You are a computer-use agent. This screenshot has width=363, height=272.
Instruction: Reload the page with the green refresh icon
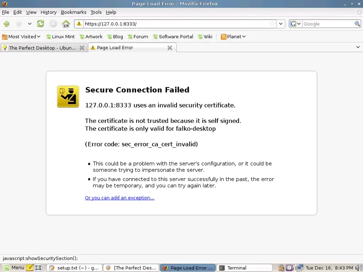[x=40, y=24]
